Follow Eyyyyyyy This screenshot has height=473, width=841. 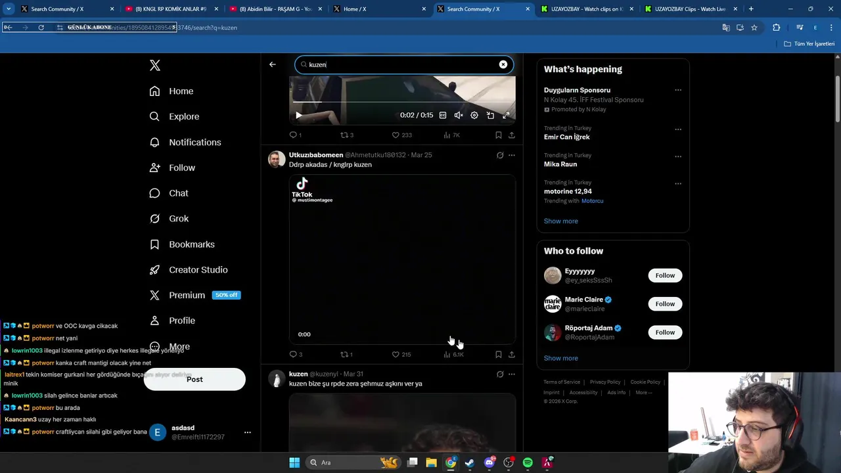point(665,275)
